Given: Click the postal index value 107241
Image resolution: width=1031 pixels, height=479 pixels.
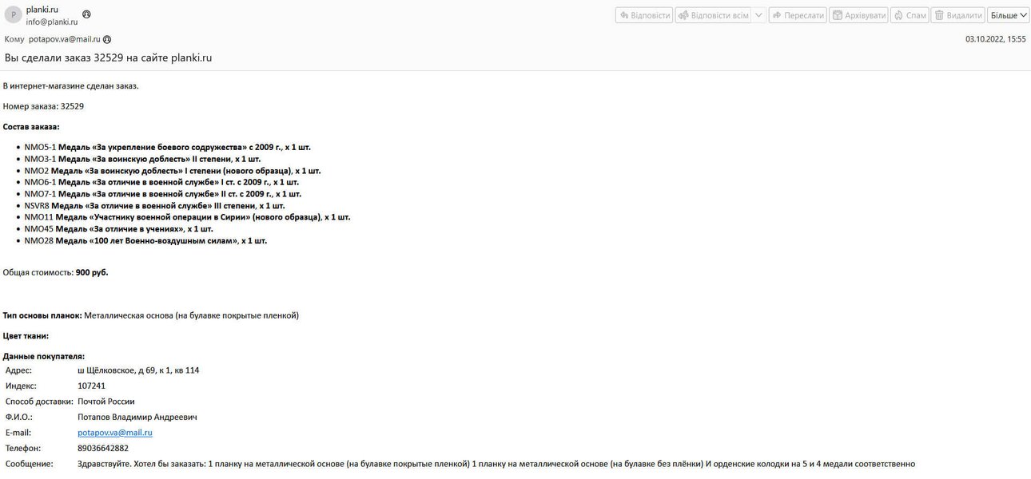Looking at the screenshot, I should click(x=91, y=386).
